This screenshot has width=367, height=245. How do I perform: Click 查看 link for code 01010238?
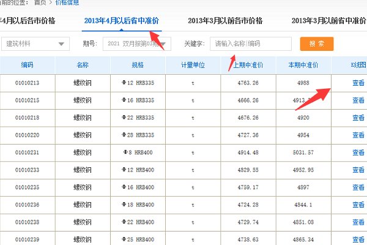tap(358, 222)
